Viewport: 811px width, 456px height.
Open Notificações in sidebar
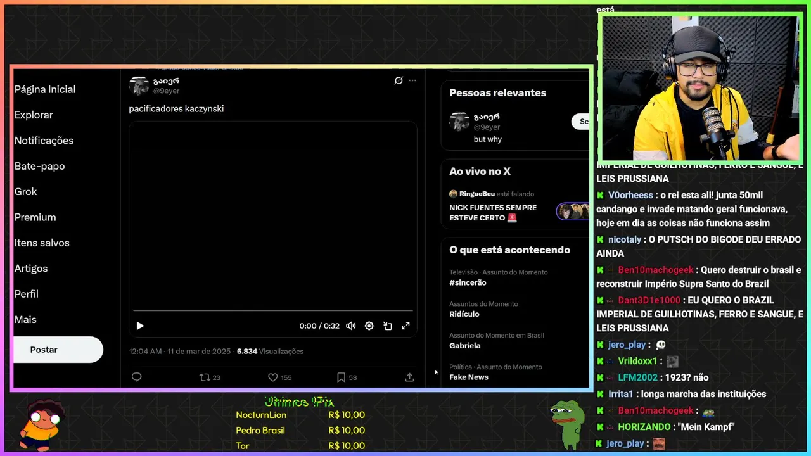pyautogui.click(x=44, y=141)
